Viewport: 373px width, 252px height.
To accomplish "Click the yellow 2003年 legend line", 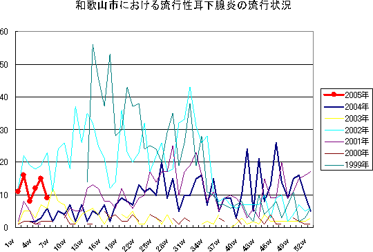I will point(334,118).
